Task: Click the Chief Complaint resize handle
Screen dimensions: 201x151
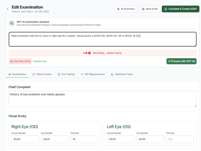Action: click(x=195, y=106)
